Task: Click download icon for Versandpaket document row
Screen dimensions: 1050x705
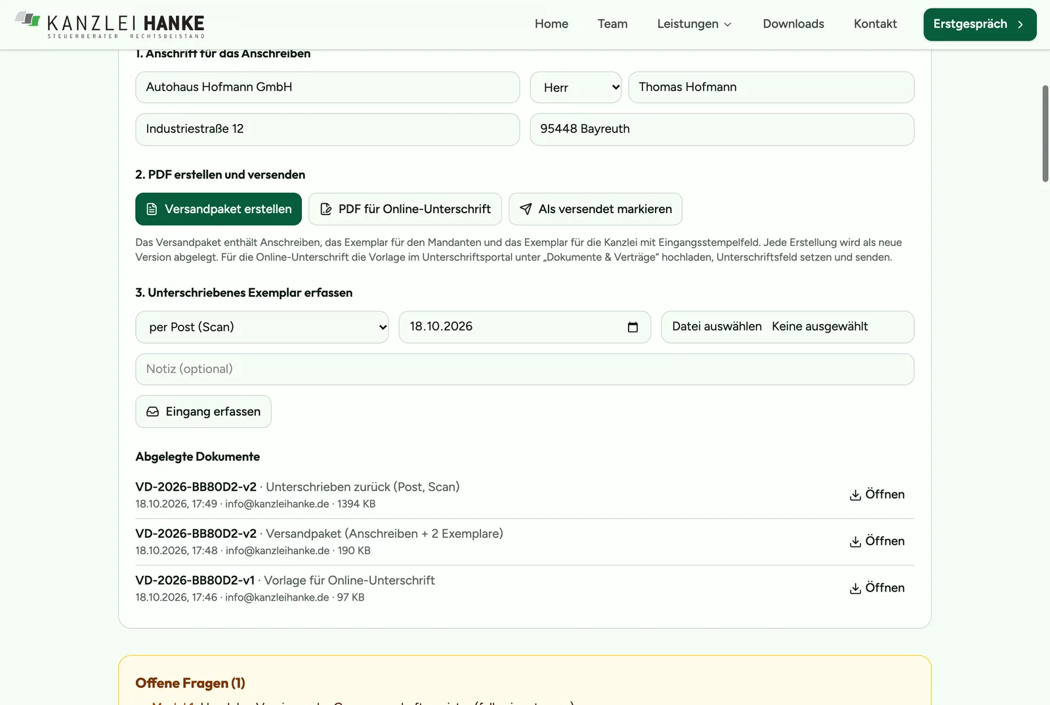Action: point(855,542)
